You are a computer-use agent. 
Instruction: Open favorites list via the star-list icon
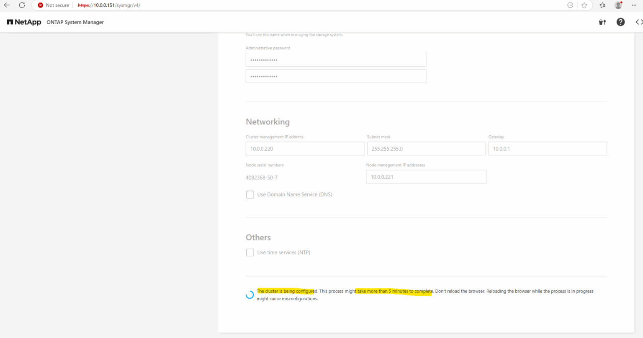[602, 5]
